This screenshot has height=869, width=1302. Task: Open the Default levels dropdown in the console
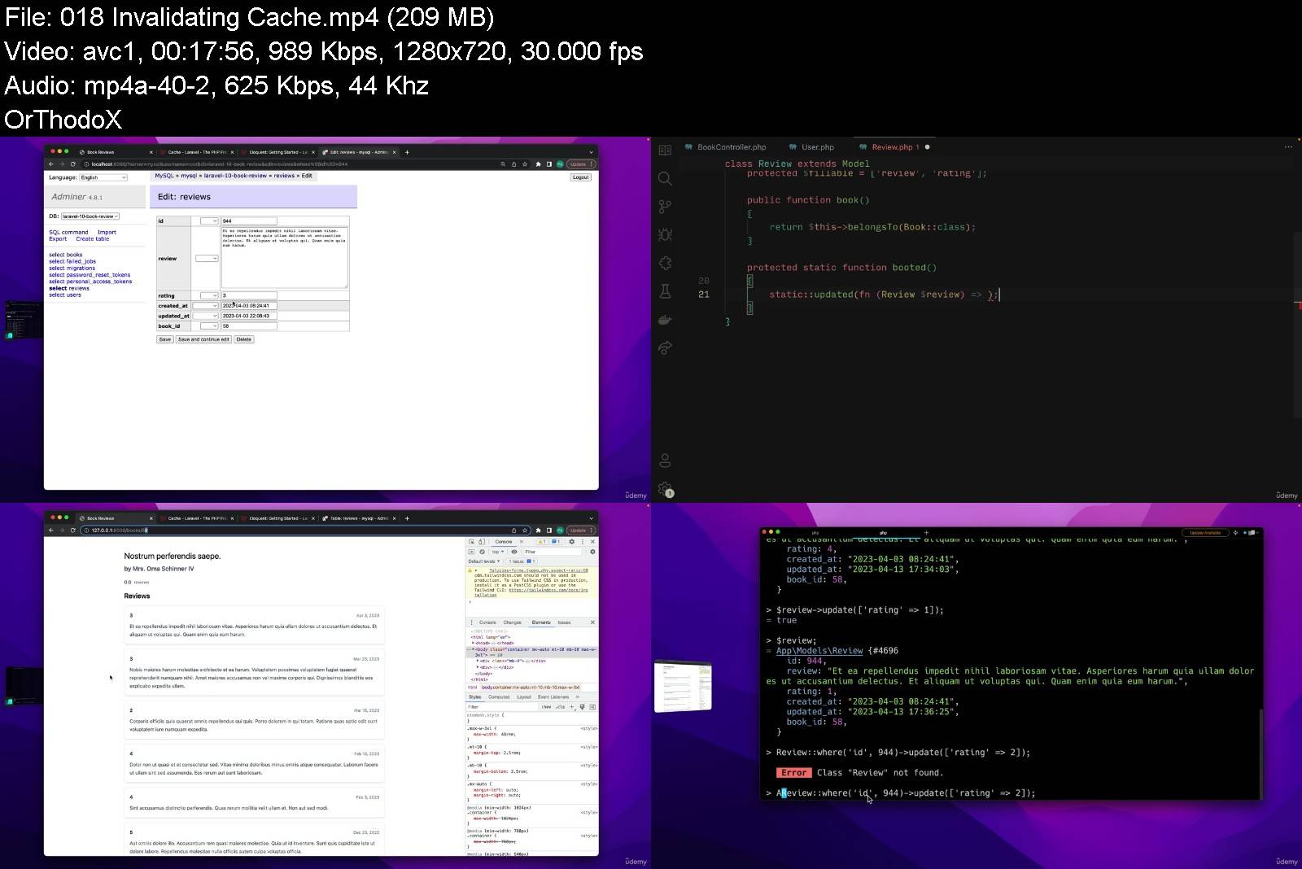coord(484,561)
